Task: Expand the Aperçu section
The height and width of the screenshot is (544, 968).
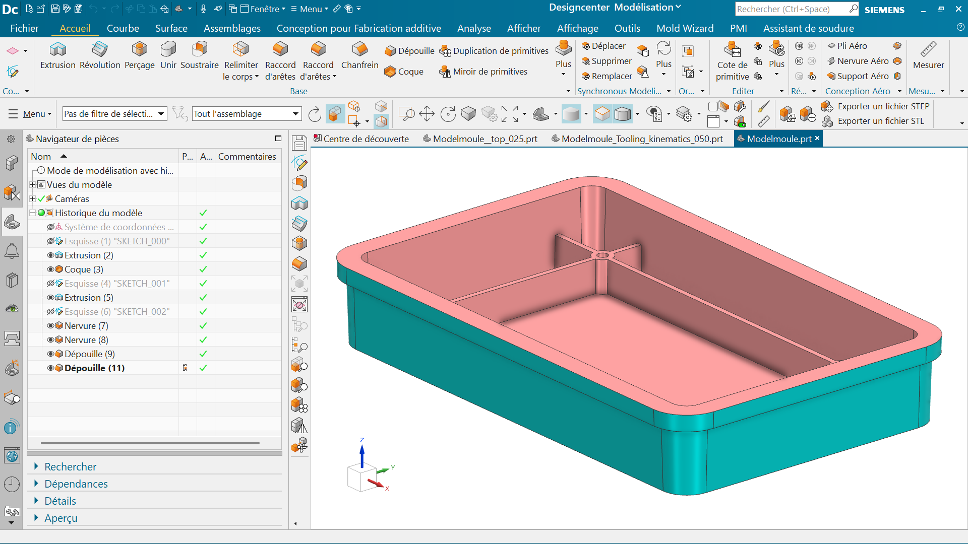Action: [60, 518]
